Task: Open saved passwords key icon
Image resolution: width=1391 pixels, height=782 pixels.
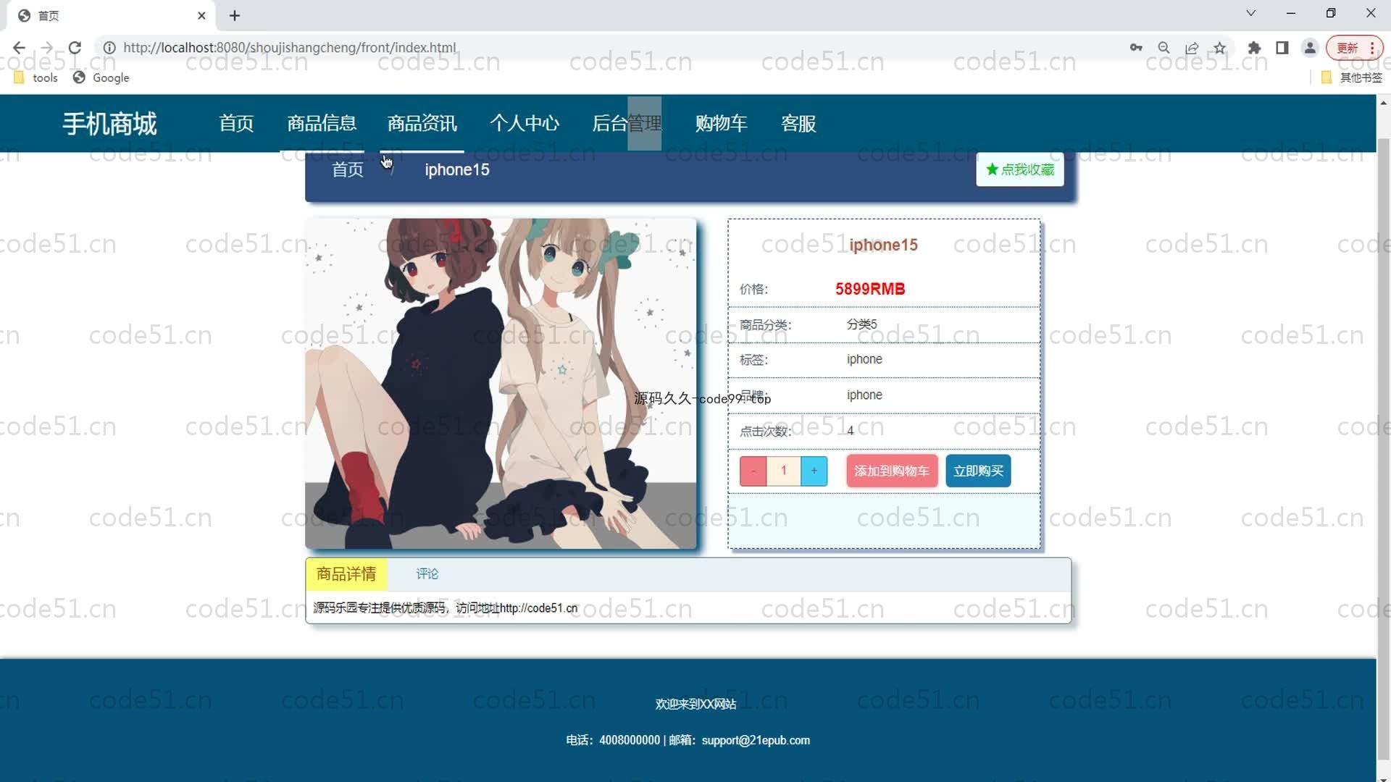Action: 1136,48
